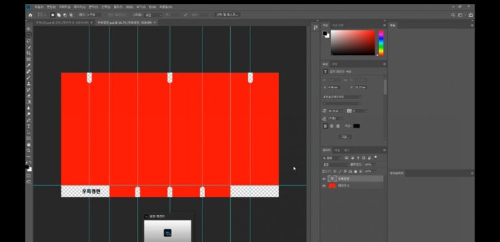Click the 고급 button in Properties

pos(345,137)
